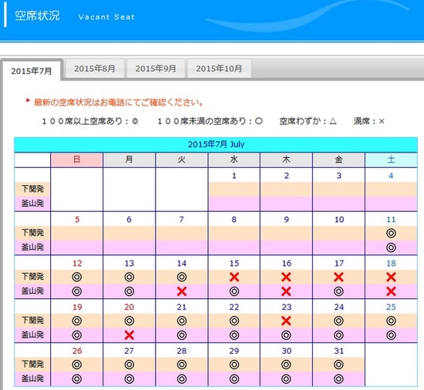Click the double-circle icon for 下関発 on July 11

(391, 233)
